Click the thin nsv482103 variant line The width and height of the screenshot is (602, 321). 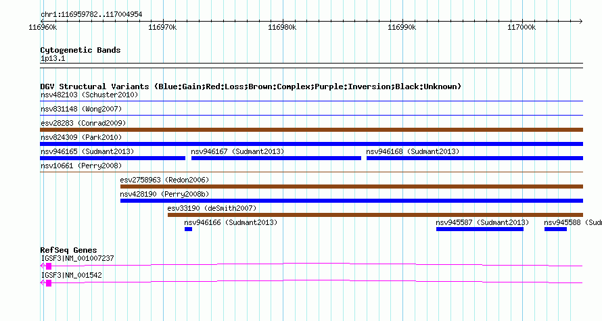[x=311, y=101]
